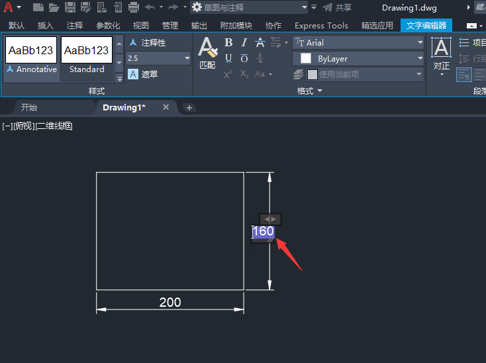Click the 200 dimension text
This screenshot has height=363, width=486.
[170, 302]
